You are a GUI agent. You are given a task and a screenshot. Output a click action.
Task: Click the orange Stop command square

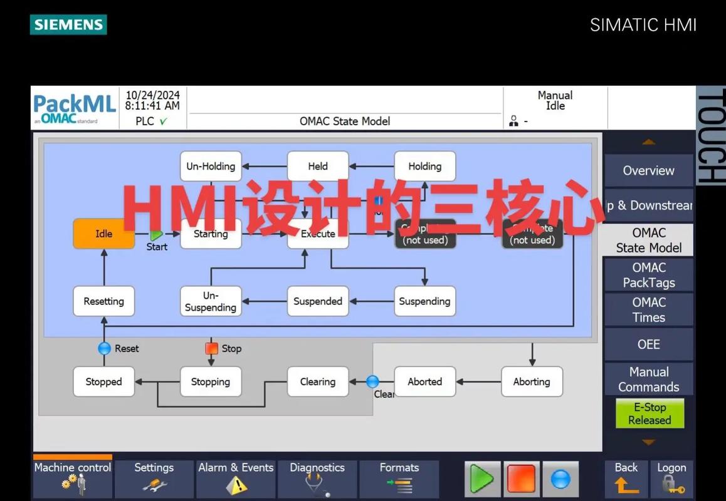click(x=212, y=348)
